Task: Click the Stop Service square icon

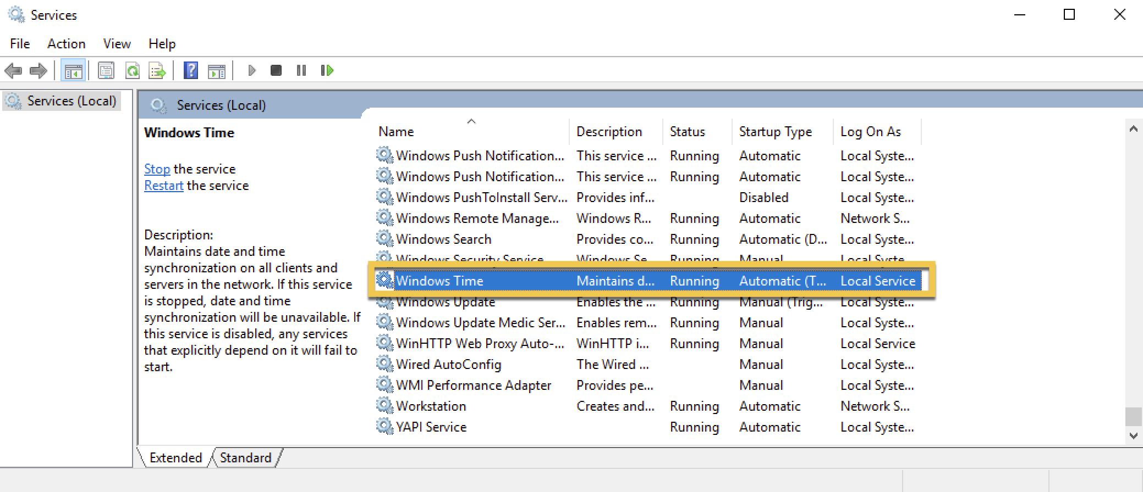Action: point(276,71)
